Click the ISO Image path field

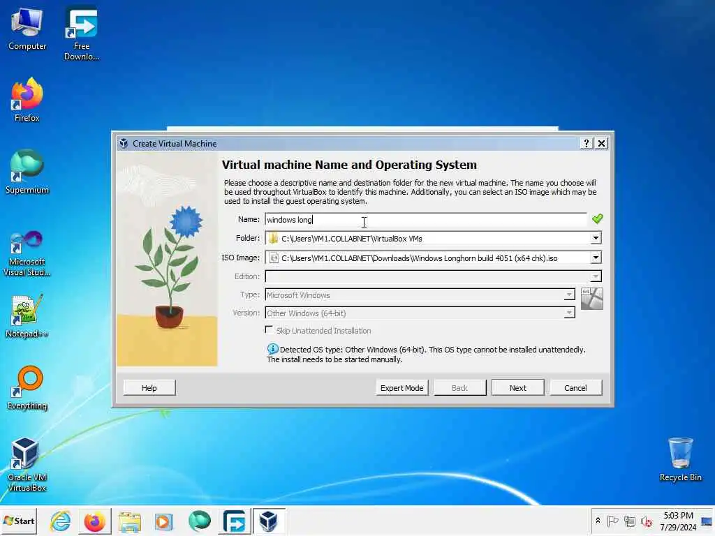pyautogui.click(x=428, y=258)
